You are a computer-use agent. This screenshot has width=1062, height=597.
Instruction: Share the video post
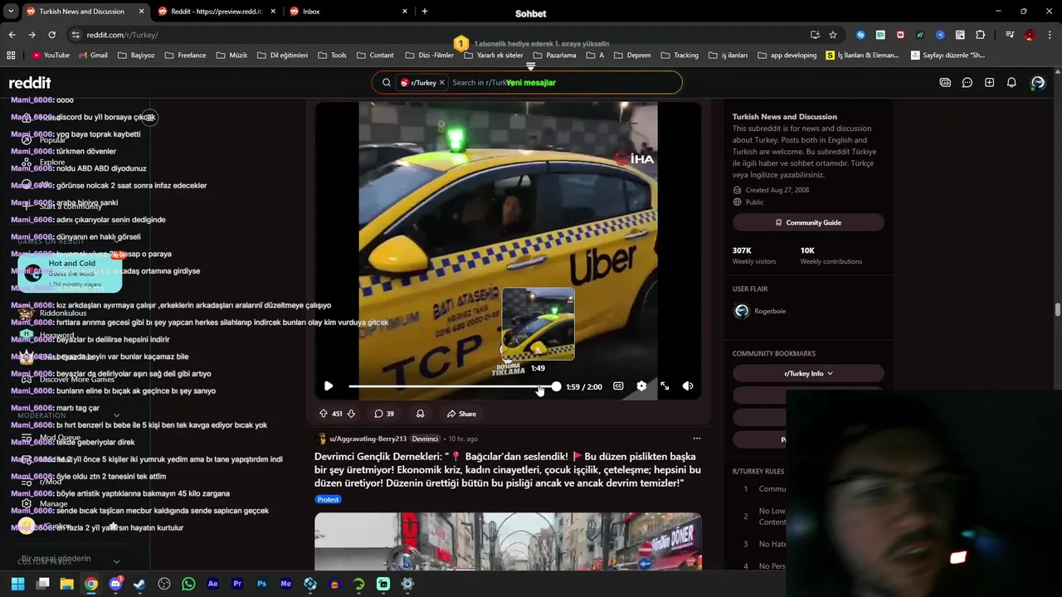[461, 414]
